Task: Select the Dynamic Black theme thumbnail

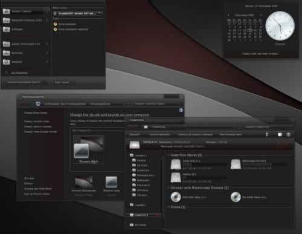Action: (89, 149)
